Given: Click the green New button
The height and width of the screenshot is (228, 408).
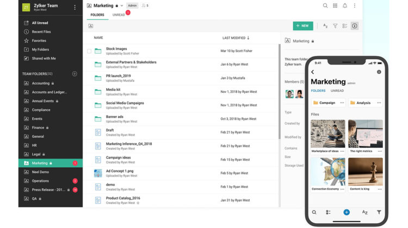Looking at the screenshot, I should [302, 26].
